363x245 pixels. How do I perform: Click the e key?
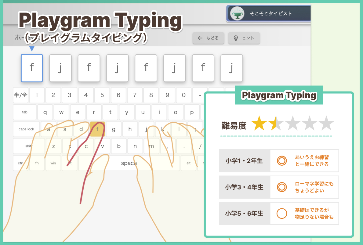tap(78, 112)
